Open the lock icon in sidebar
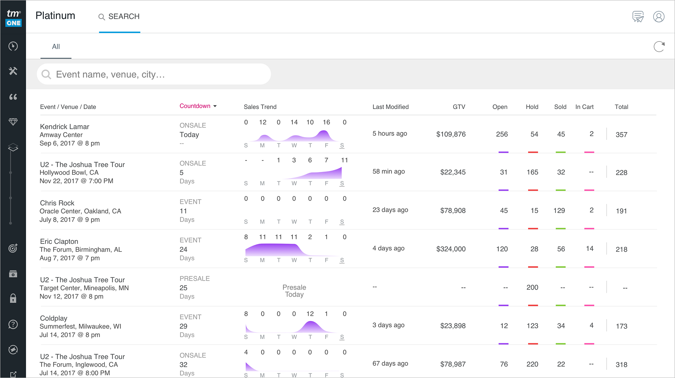This screenshot has width=675, height=378. click(x=13, y=299)
